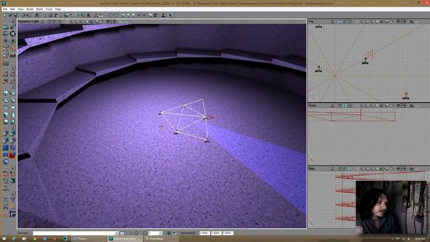Image resolution: width=430 pixels, height=242 pixels.
Task: Open the View menu
Action: [x=21, y=9]
